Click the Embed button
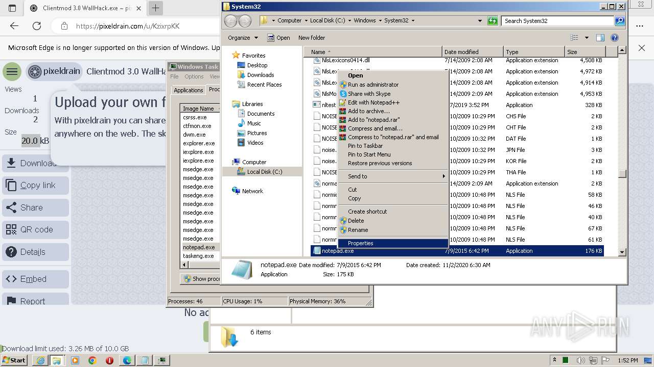The width and height of the screenshot is (654, 367). (36, 279)
